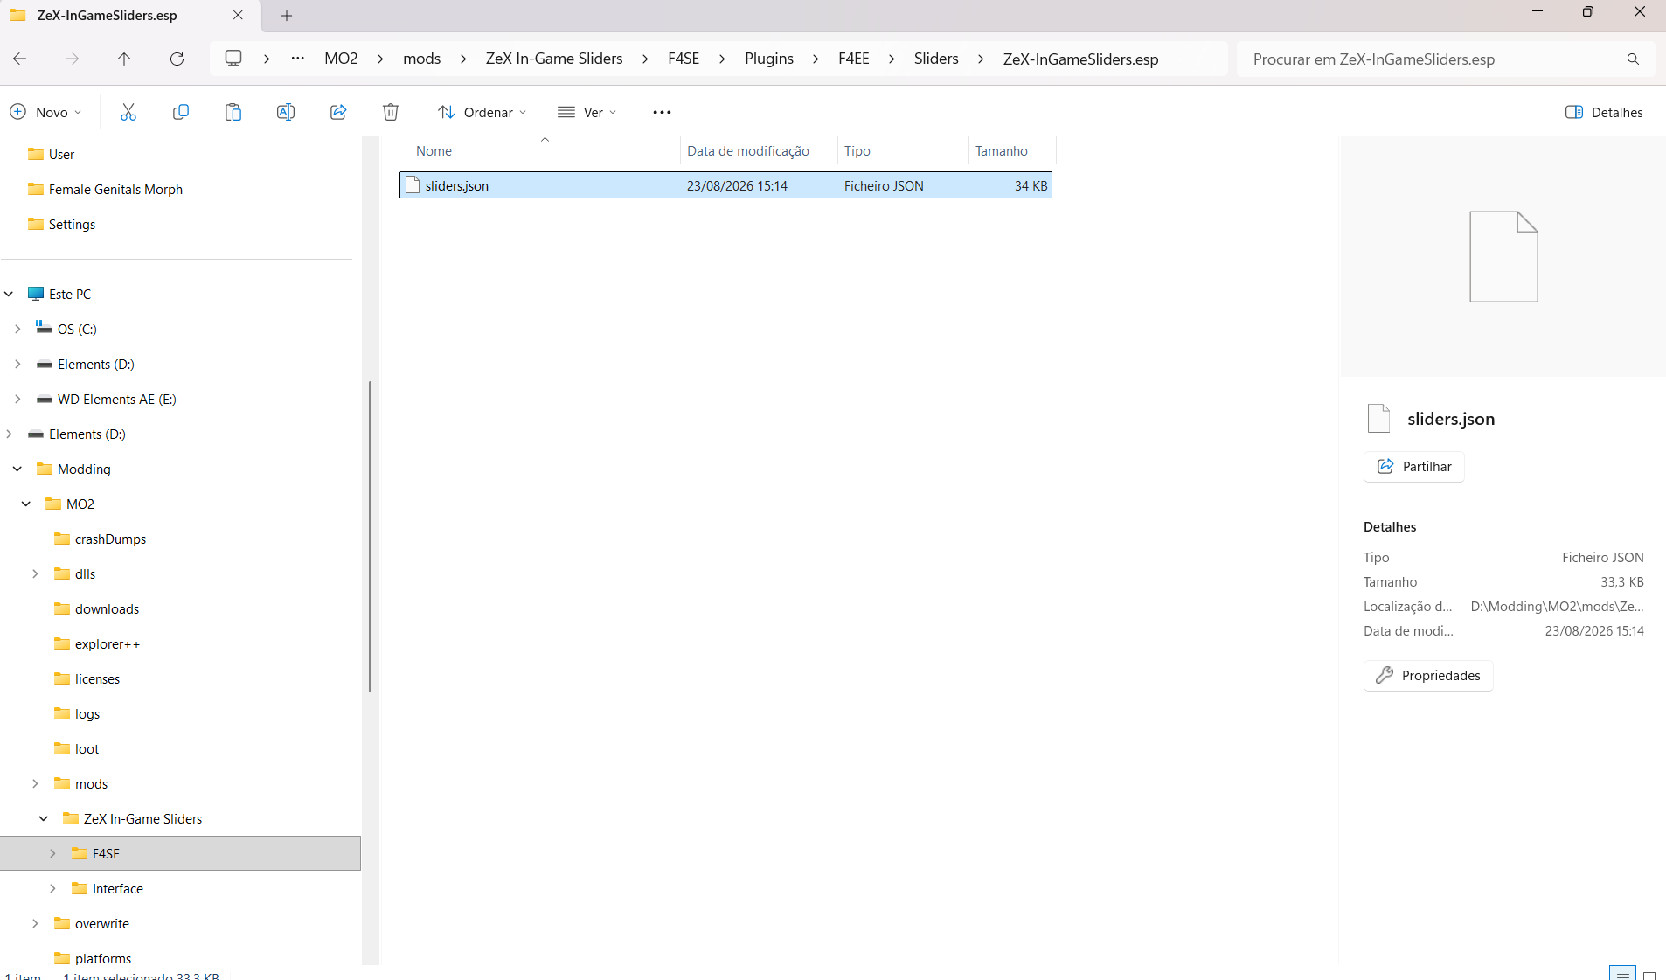Switch to the large thumbnails view icon in the status bar
Screen dimensions: 1666x980
point(1649,975)
